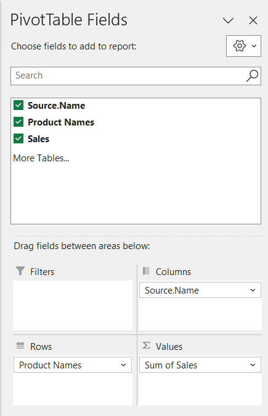
Task: Select the Source.Name field label in list
Action: (x=56, y=106)
